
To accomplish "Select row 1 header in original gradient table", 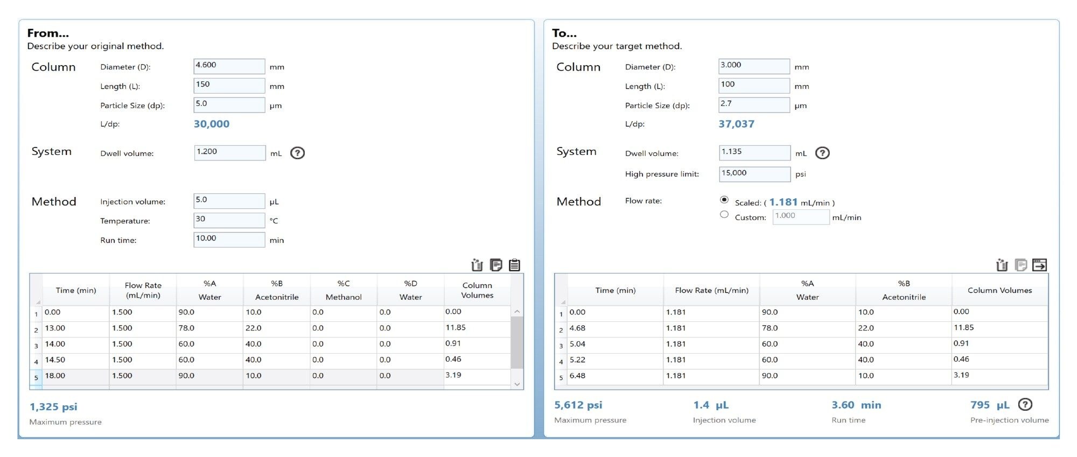I will [36, 313].
